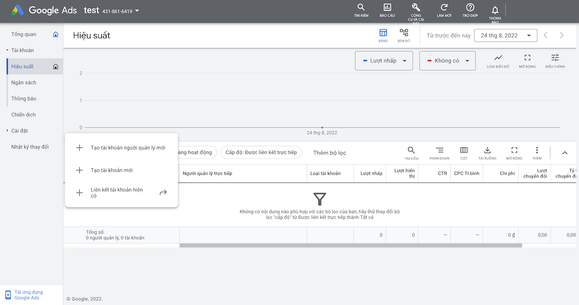Image resolution: width=579 pixels, height=305 pixels.
Task: Switch to Bản đồ map view
Action: [404, 35]
